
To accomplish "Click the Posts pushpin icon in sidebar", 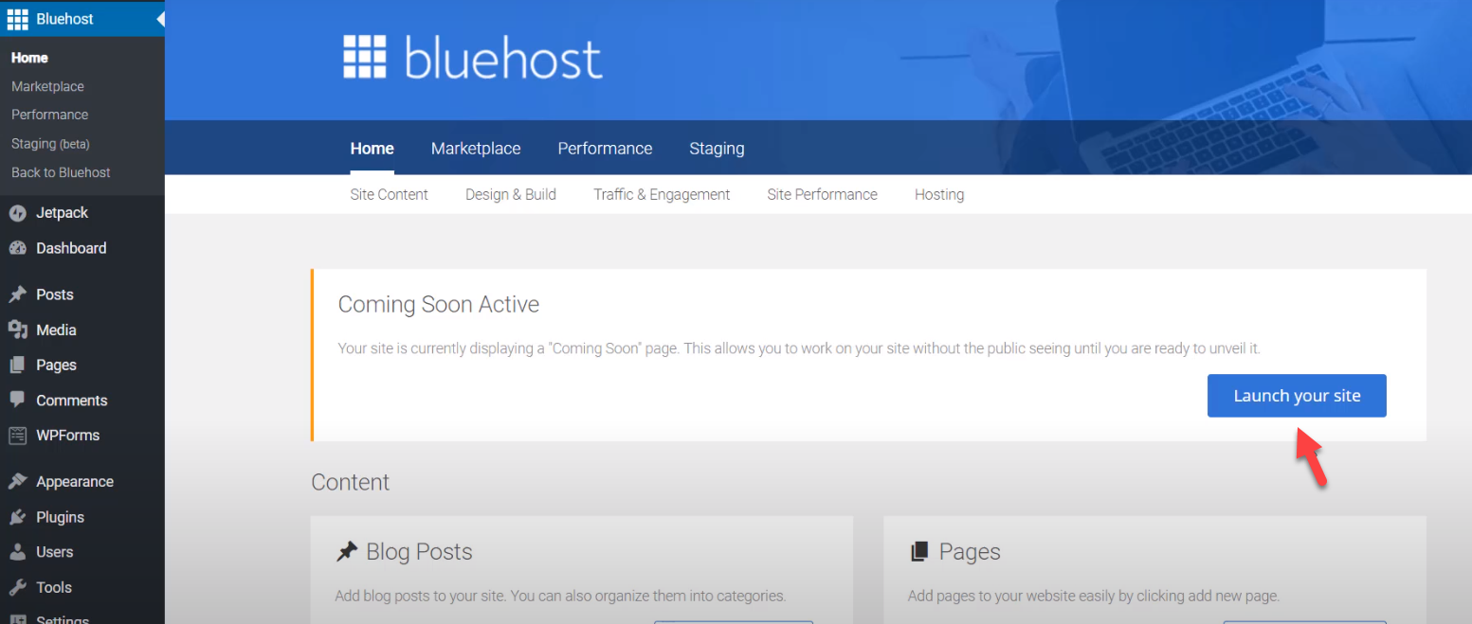I will (17, 294).
